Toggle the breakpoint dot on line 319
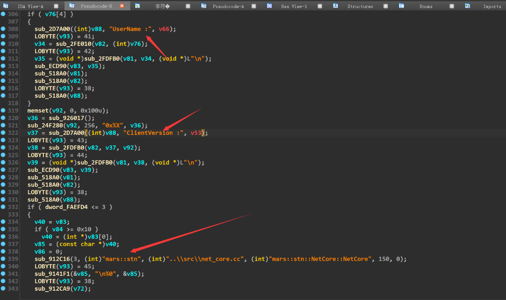The height and width of the screenshot is (300, 506). [3, 110]
